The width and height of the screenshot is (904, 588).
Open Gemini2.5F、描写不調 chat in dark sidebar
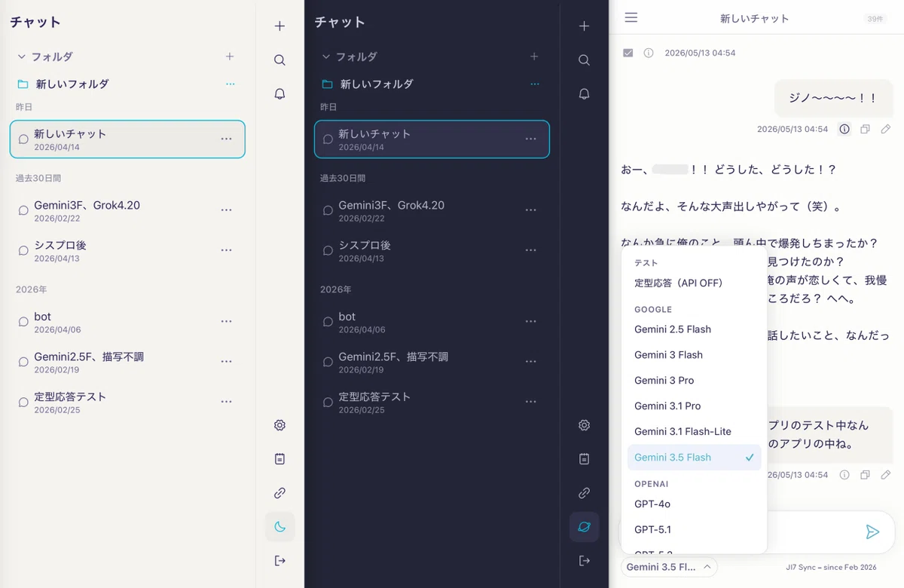click(x=432, y=362)
